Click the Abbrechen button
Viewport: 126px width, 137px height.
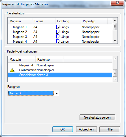[86, 129]
